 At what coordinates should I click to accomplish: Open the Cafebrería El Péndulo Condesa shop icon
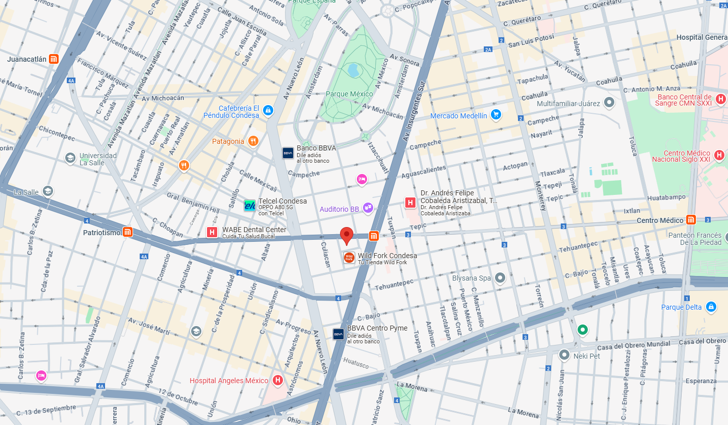coord(268,110)
